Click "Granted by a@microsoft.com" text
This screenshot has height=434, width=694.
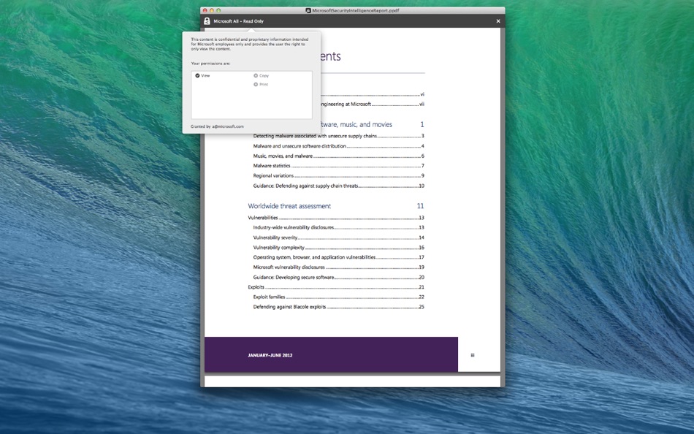coord(217,126)
